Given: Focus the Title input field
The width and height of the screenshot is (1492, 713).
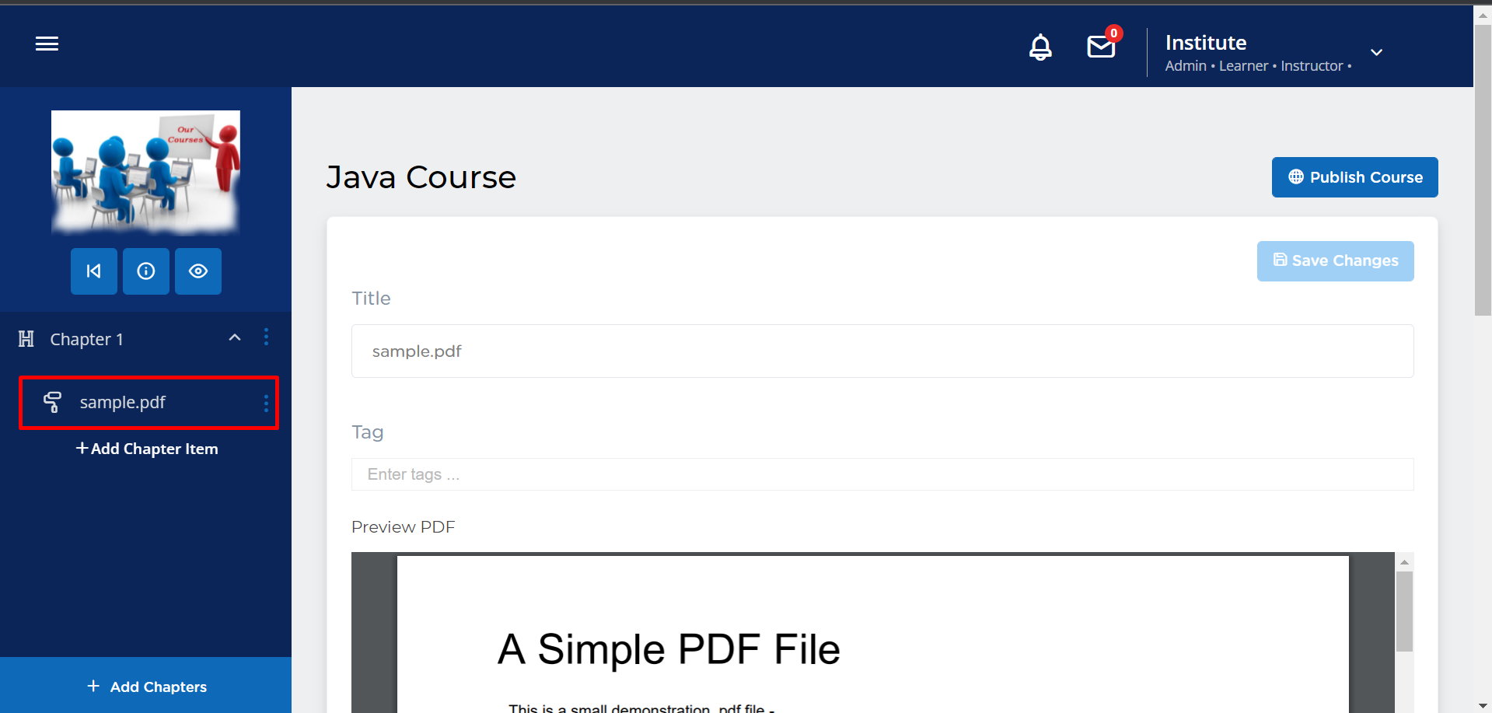Looking at the screenshot, I should (x=882, y=351).
